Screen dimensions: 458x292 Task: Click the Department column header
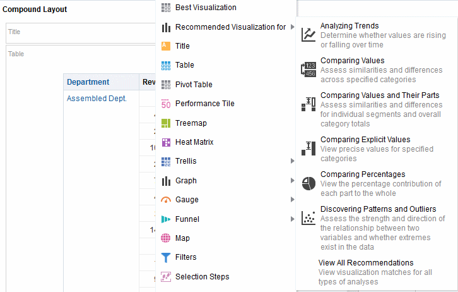pyautogui.click(x=88, y=82)
